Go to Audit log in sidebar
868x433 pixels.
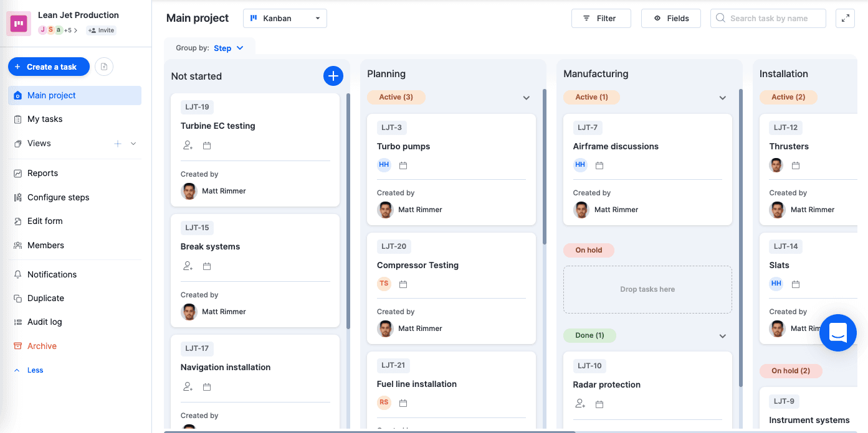[44, 322]
